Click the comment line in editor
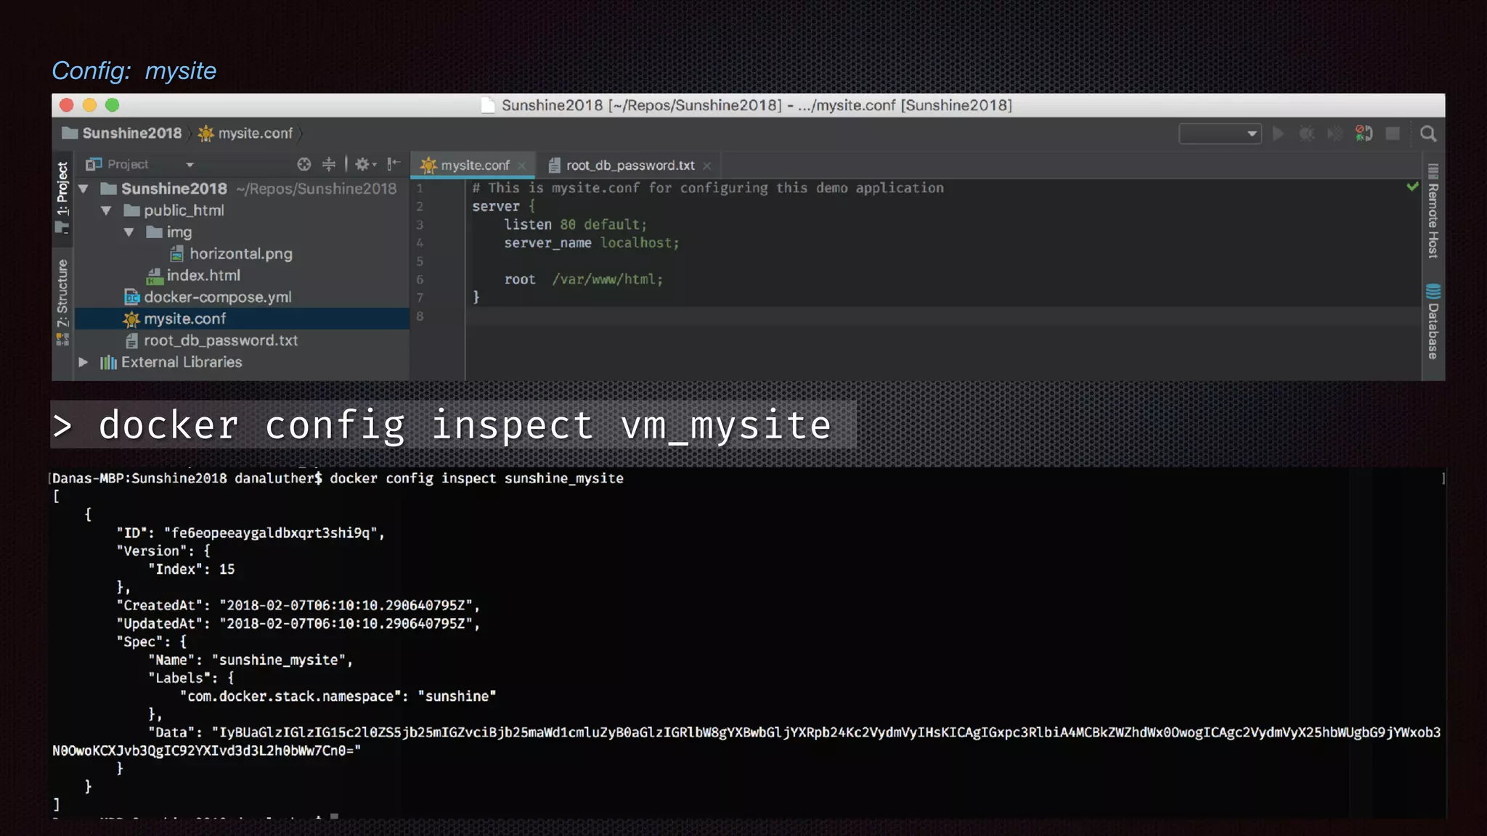Screen dimensions: 1487x836 click(708, 188)
